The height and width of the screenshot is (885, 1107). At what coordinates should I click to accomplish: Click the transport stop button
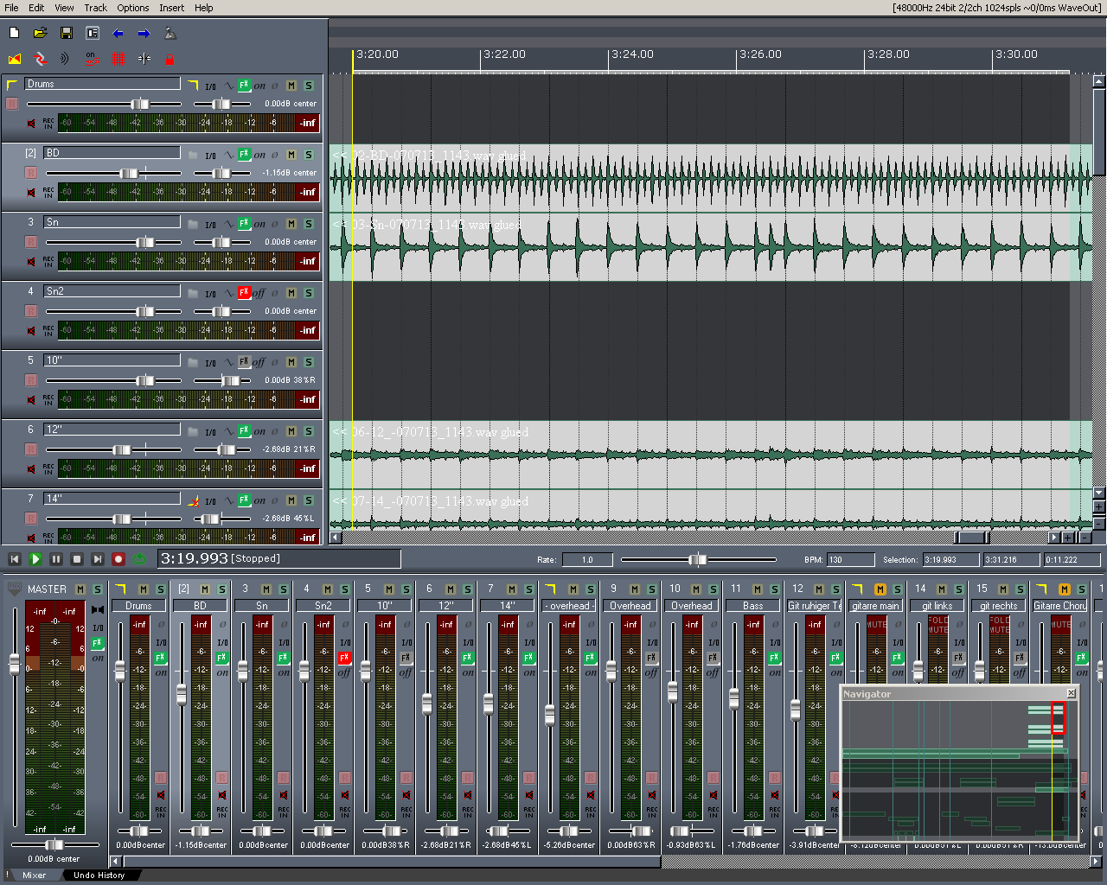tap(77, 560)
